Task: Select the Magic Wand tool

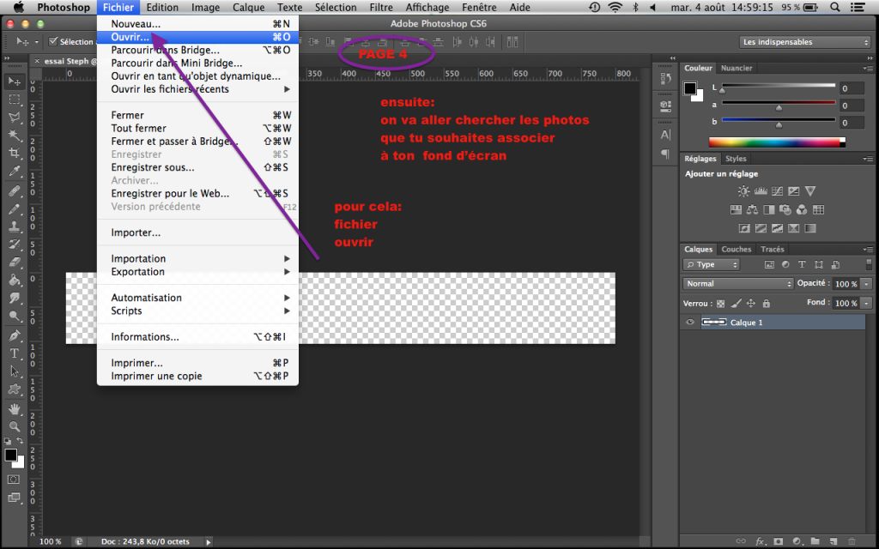Action: click(x=14, y=136)
